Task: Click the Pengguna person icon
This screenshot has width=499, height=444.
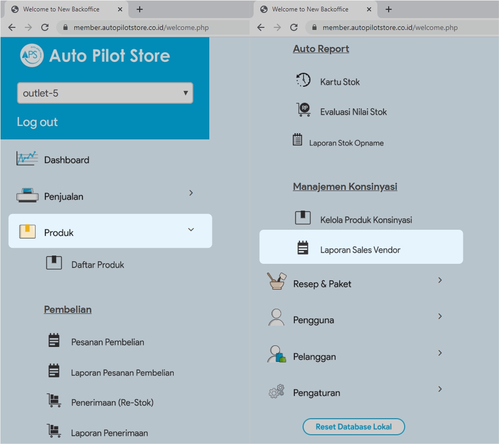Action: [276, 318]
